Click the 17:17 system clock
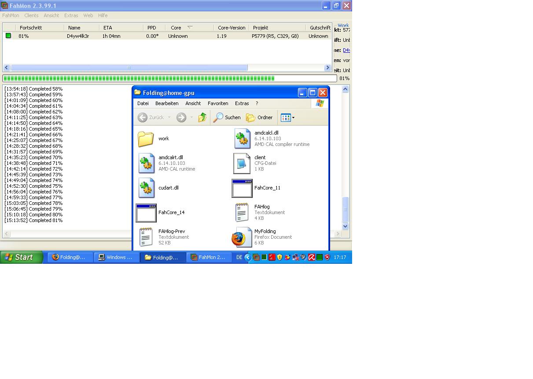 340,257
